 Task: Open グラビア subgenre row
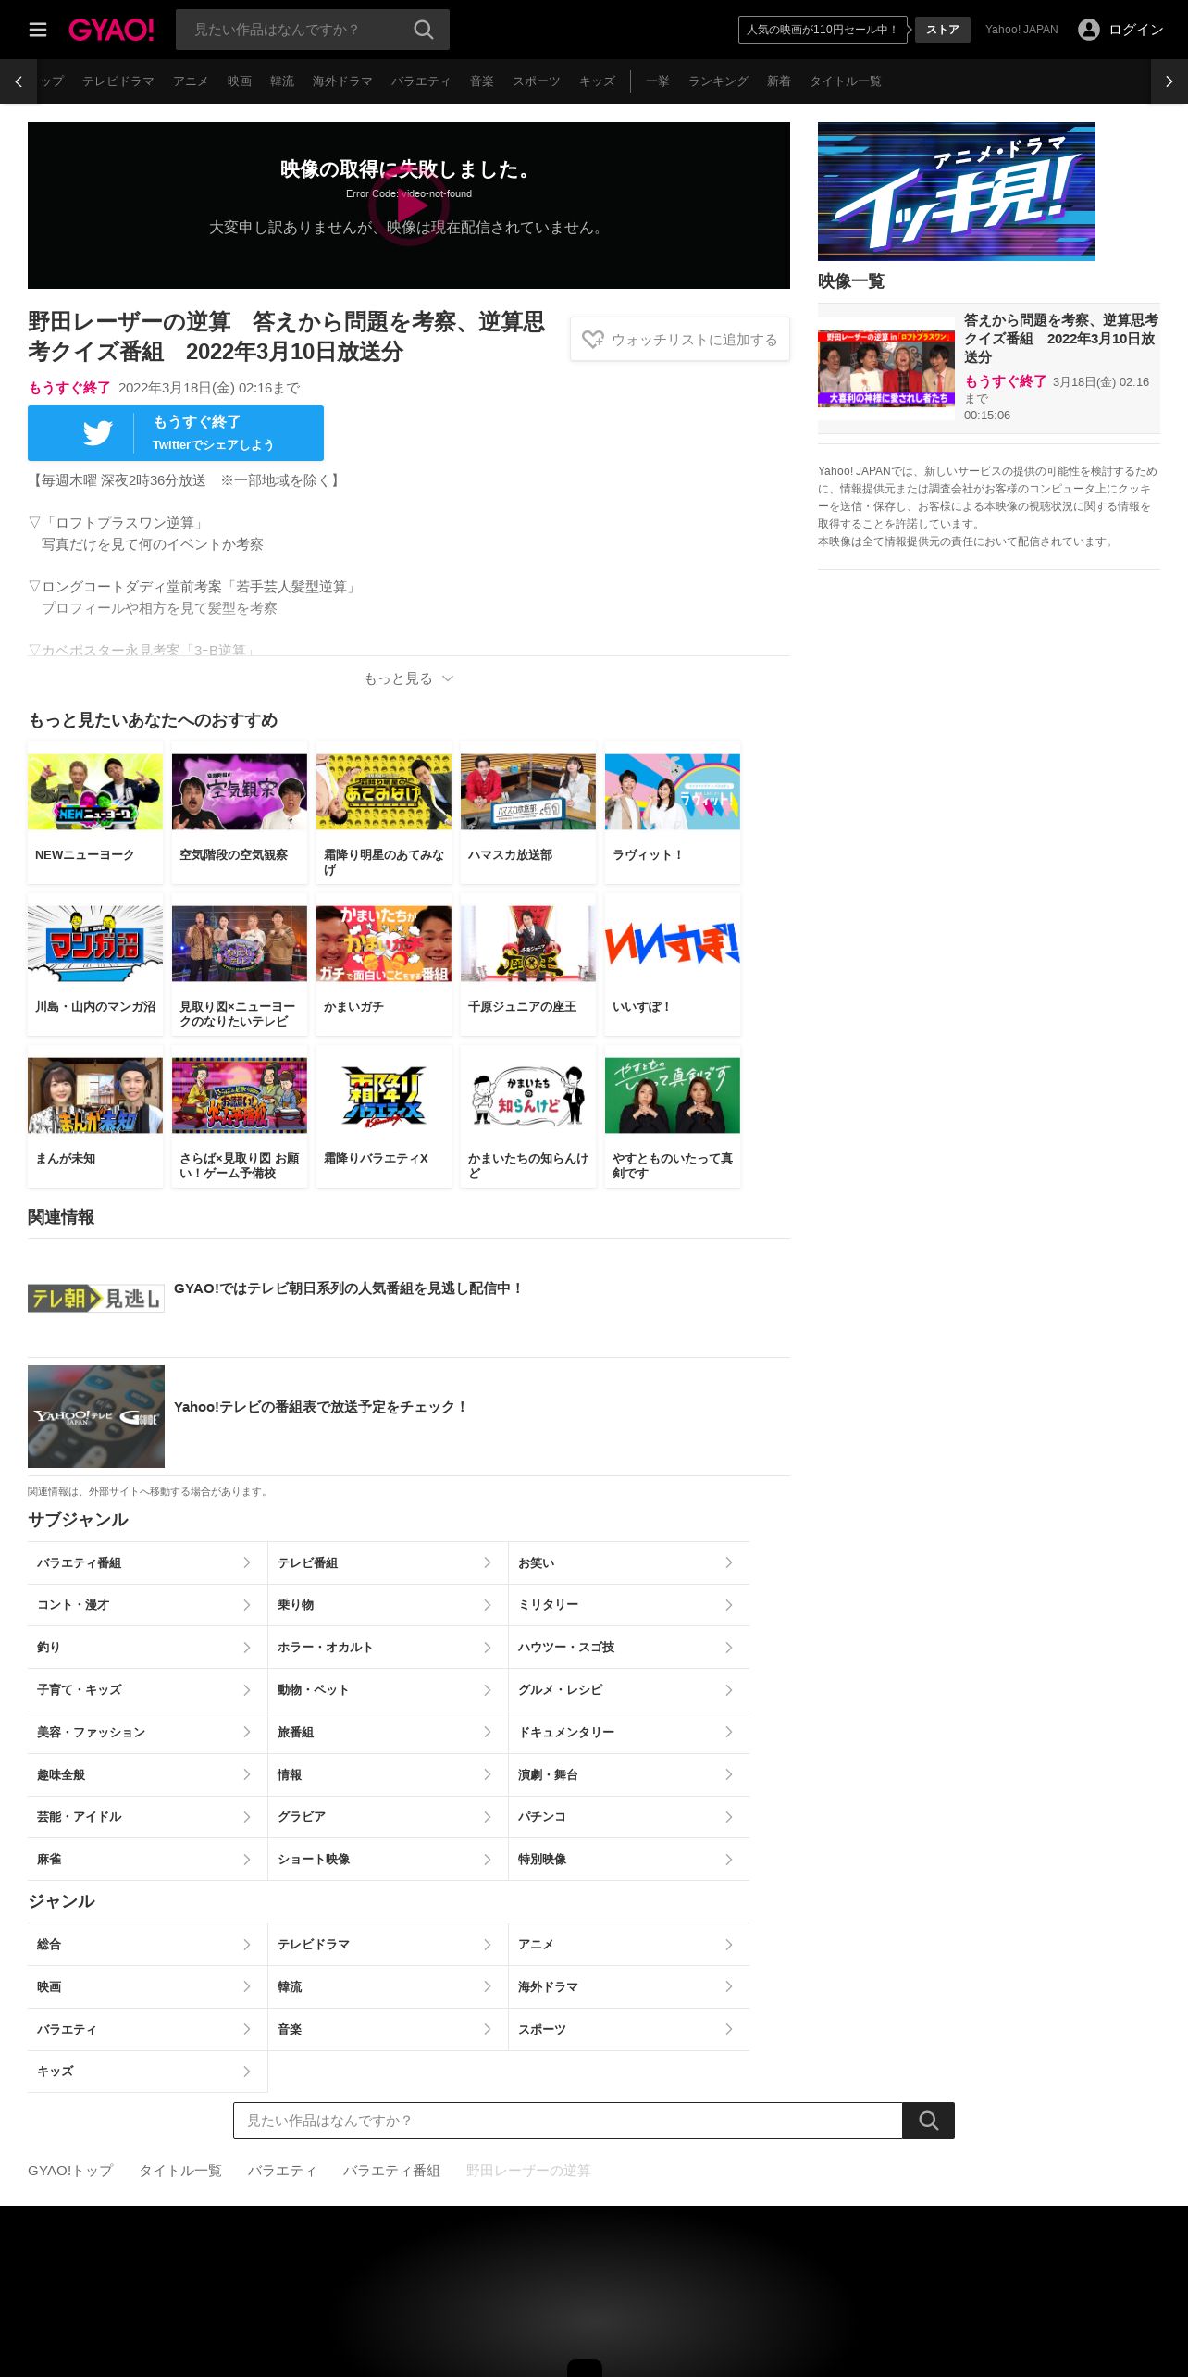388,1816
